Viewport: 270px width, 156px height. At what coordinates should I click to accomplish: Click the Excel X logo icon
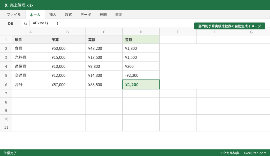click(6, 5)
